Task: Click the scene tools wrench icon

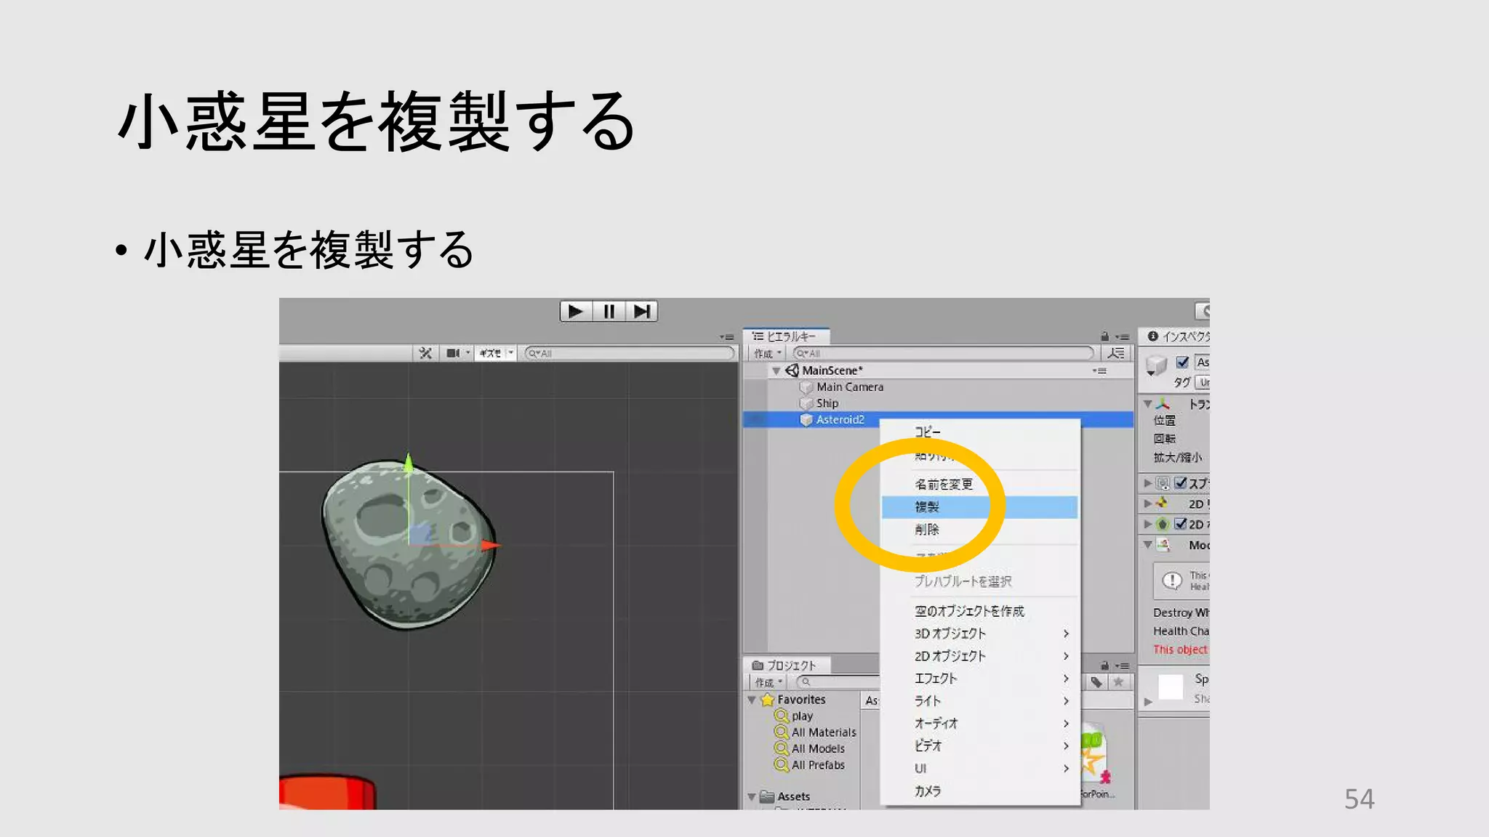Action: [425, 353]
